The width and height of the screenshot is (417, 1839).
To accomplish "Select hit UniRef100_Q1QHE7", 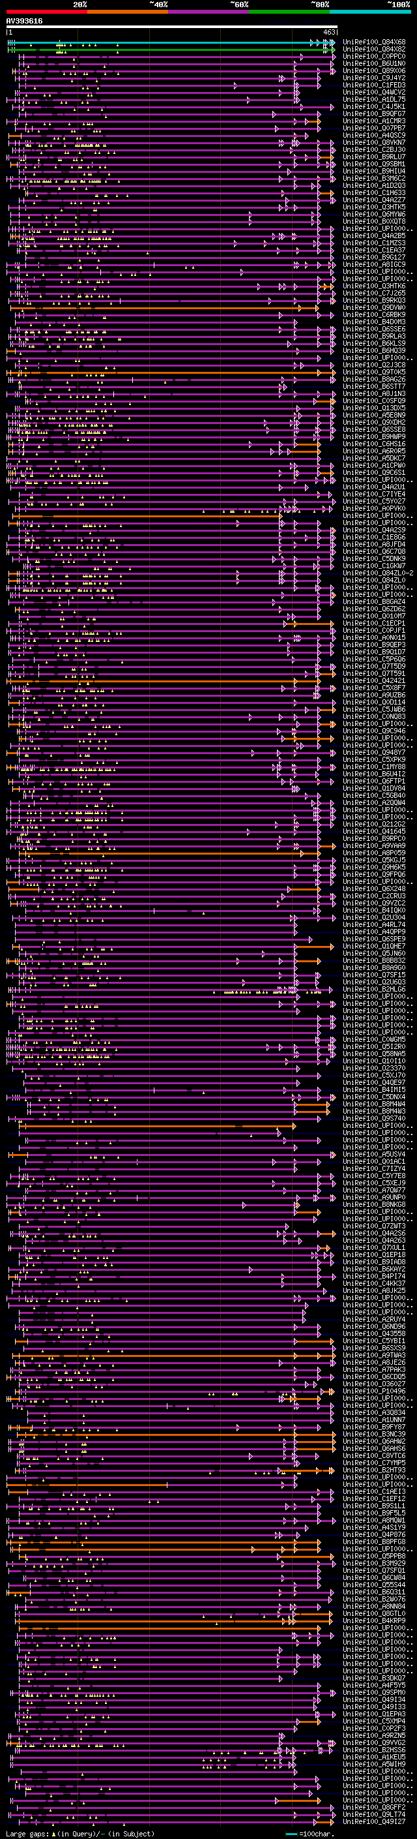I will (374, 946).
